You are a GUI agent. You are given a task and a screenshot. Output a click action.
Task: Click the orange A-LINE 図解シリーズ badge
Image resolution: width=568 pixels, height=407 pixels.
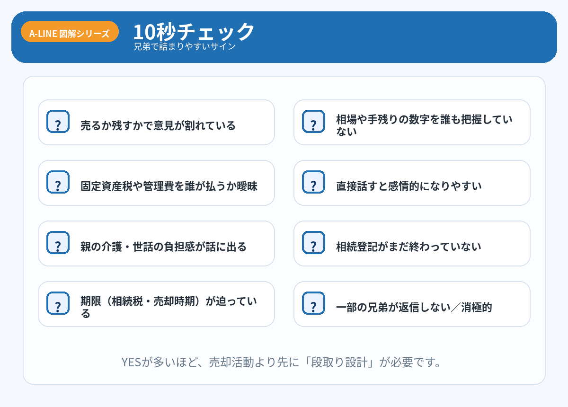70,34
